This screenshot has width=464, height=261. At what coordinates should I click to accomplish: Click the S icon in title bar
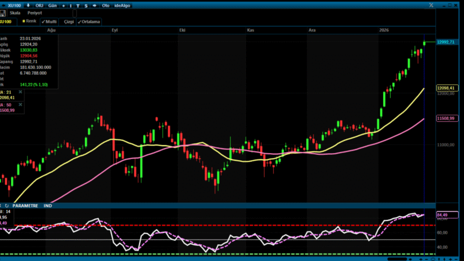(x=86, y=5)
